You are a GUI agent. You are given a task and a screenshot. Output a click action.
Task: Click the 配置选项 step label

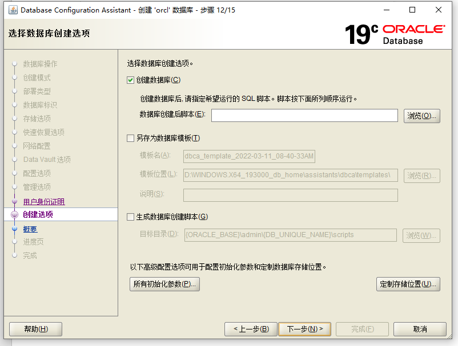(x=37, y=173)
